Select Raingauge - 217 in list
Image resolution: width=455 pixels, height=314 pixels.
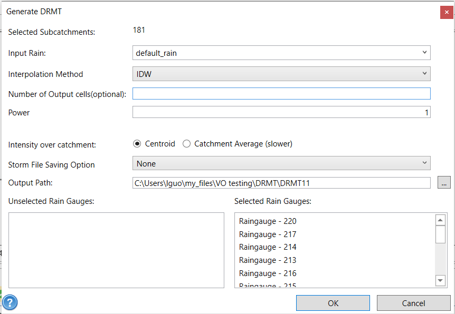pyautogui.click(x=268, y=234)
